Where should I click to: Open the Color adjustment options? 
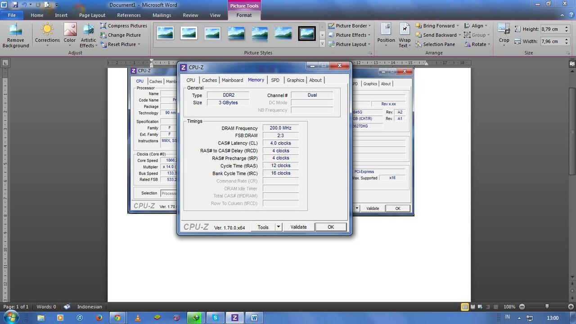(70, 35)
